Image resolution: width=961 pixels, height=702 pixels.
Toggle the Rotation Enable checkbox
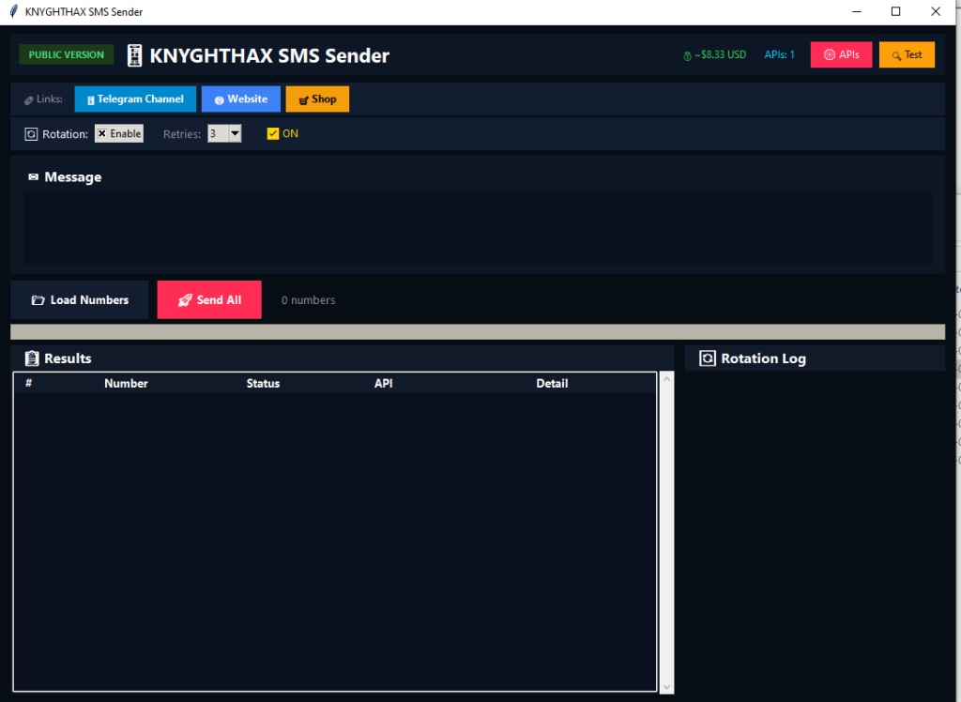(119, 133)
